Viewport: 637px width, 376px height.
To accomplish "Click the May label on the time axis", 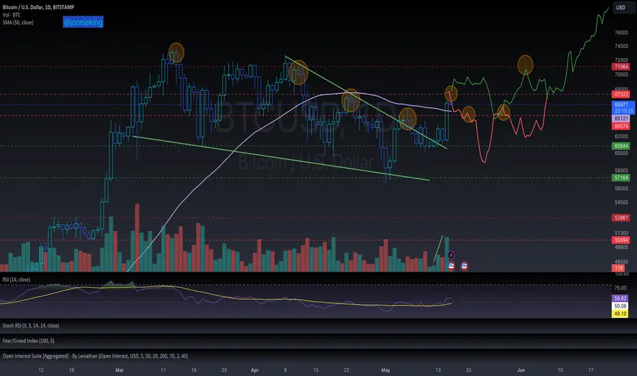I will click(385, 371).
